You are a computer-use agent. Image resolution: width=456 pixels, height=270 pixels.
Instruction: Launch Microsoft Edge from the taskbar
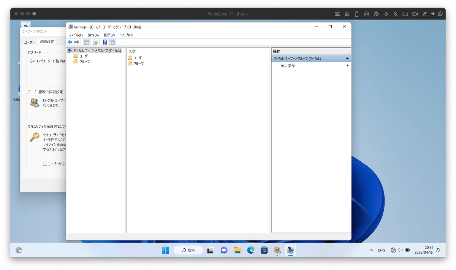251,250
